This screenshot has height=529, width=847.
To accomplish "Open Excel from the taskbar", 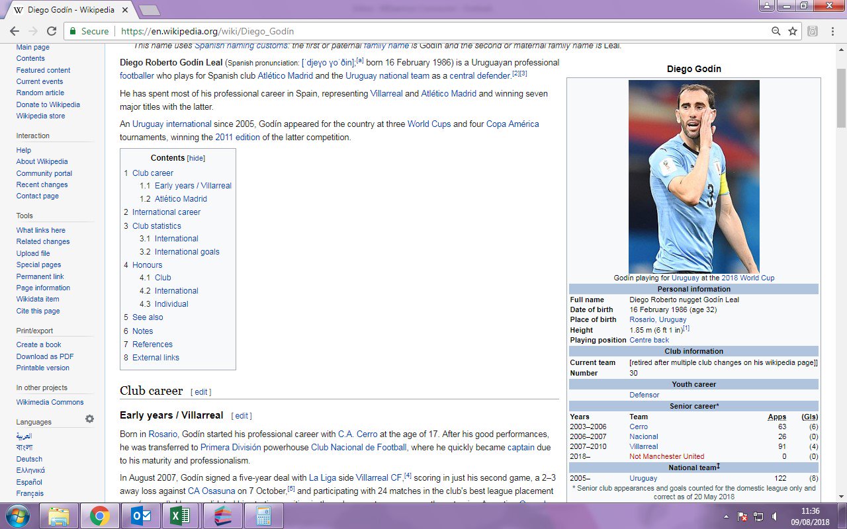I will coord(181,516).
